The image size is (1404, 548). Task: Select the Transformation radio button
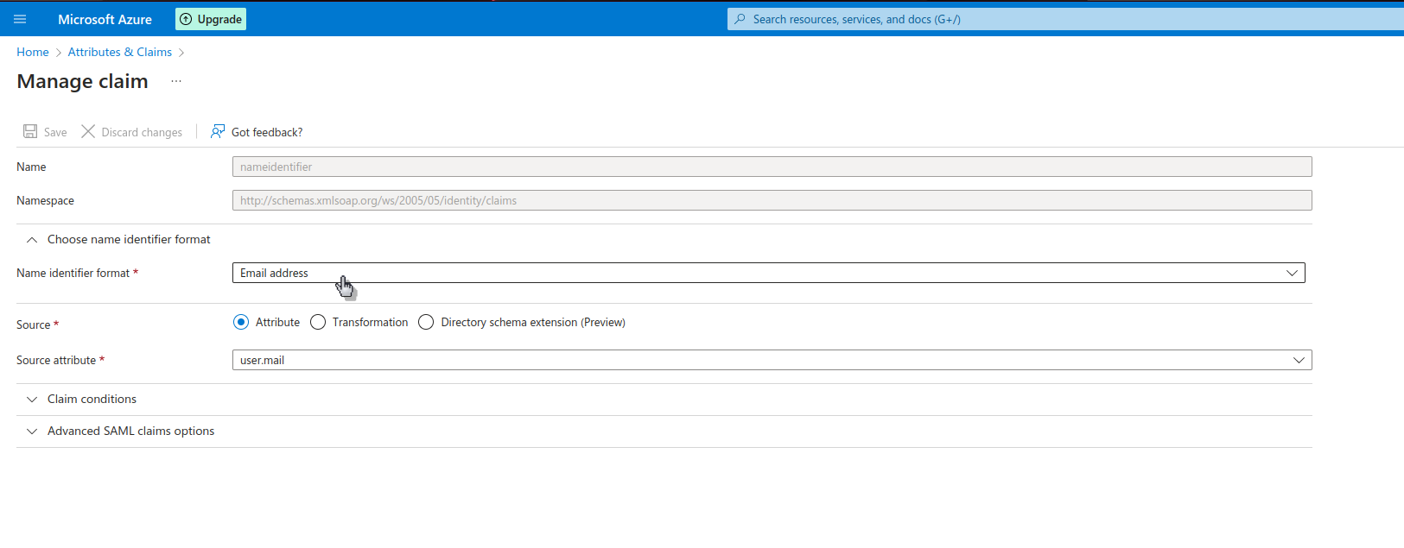click(x=318, y=322)
